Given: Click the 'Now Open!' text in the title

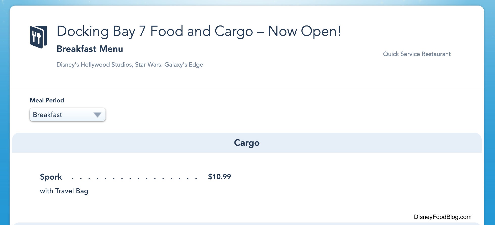Looking at the screenshot, I should click(304, 31).
